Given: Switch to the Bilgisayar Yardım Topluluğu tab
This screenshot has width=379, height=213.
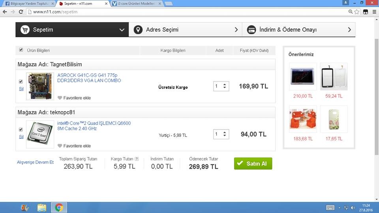Looking at the screenshot, I should 28,4.
